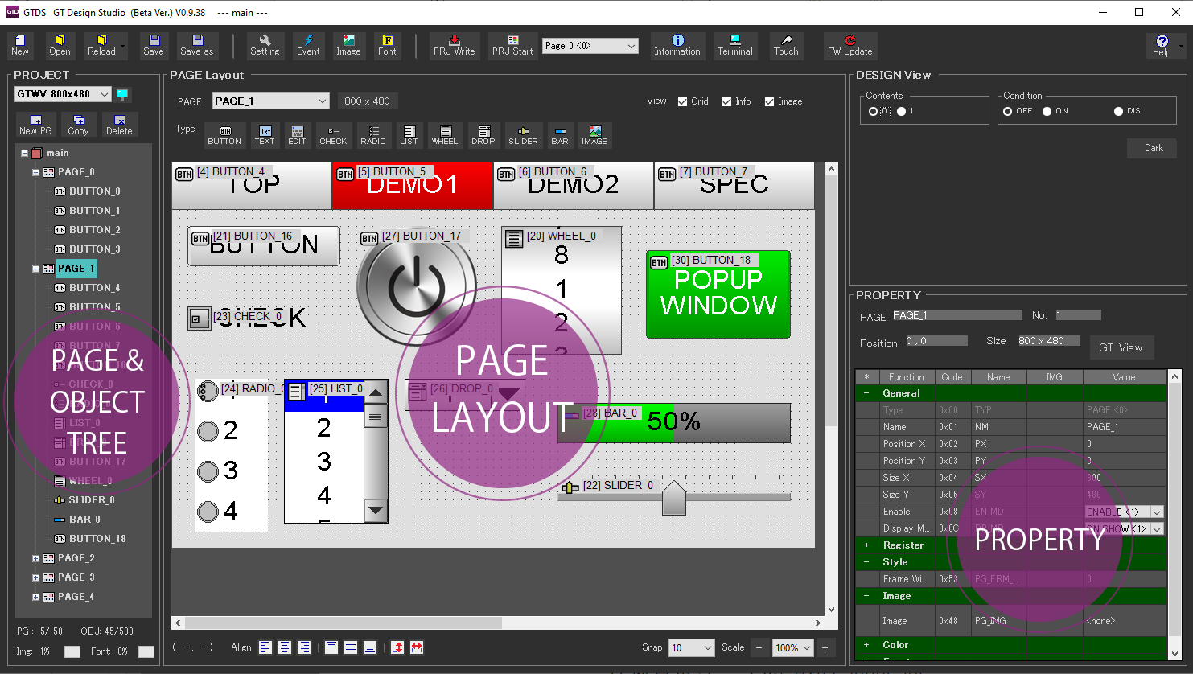Select the WHEEL object type icon
Screen dimensions: 1193x674
[444, 135]
